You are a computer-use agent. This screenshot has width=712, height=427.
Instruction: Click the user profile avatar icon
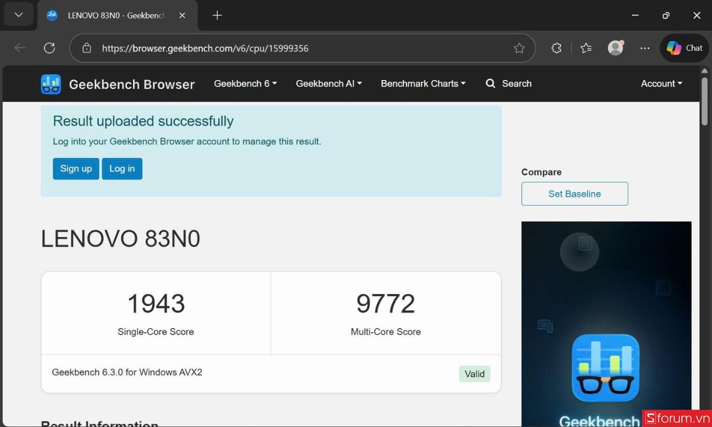(616, 48)
